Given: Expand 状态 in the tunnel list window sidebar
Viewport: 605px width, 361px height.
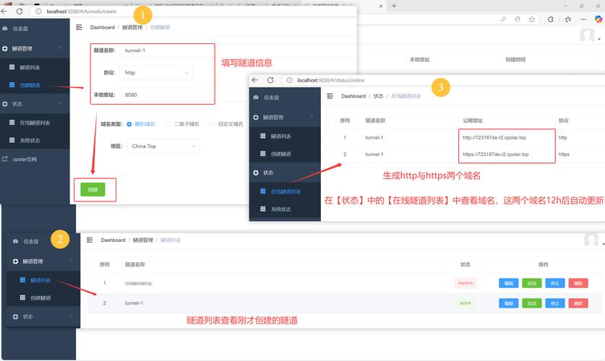Looking at the screenshot, I should point(43,317).
